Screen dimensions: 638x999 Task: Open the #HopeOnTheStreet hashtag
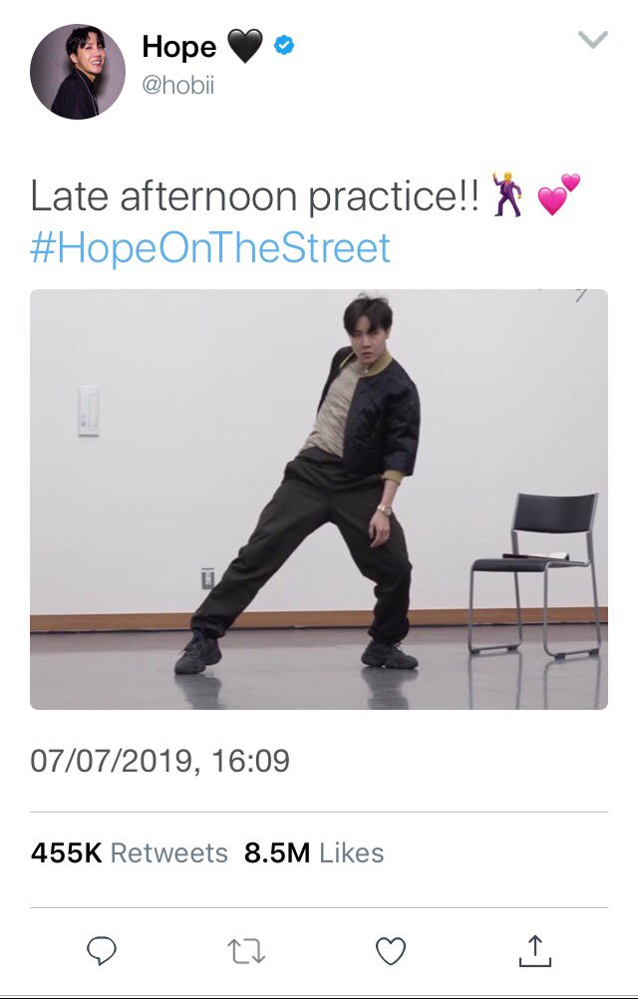(x=210, y=248)
